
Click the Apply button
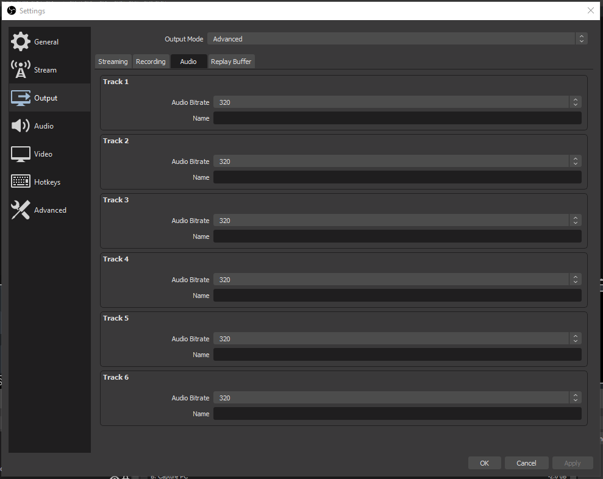point(573,463)
